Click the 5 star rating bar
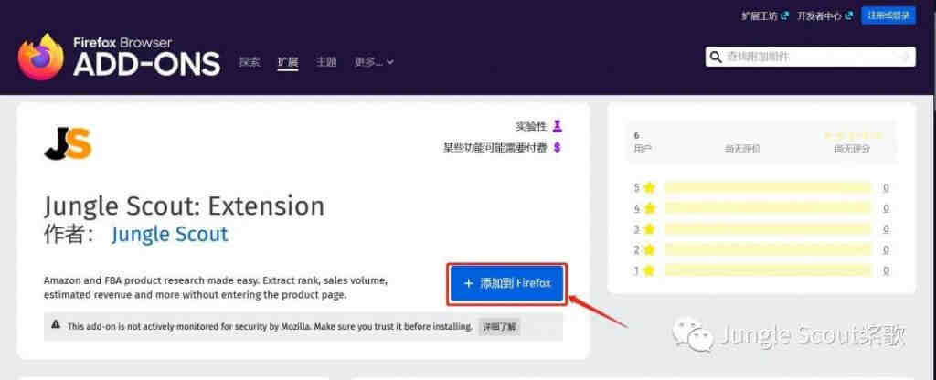The width and height of the screenshot is (936, 380). 768,187
